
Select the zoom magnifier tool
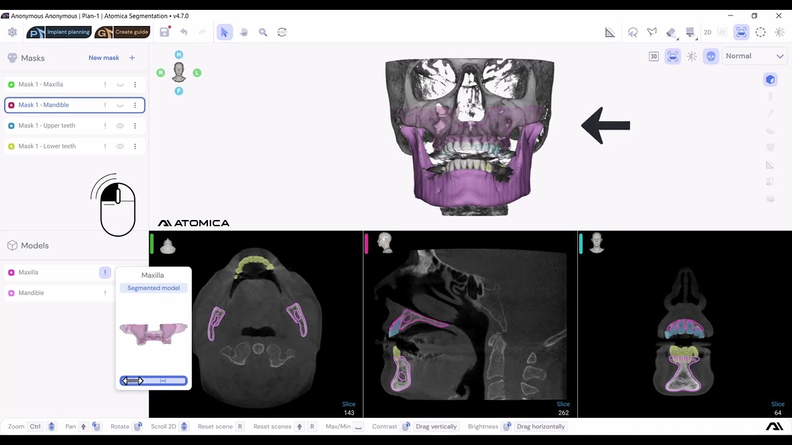coord(263,32)
